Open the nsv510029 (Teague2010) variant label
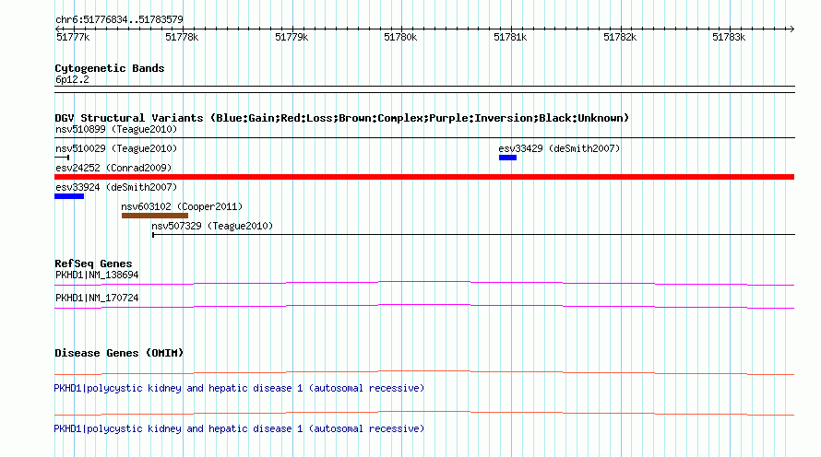The image size is (821, 457). (x=116, y=148)
